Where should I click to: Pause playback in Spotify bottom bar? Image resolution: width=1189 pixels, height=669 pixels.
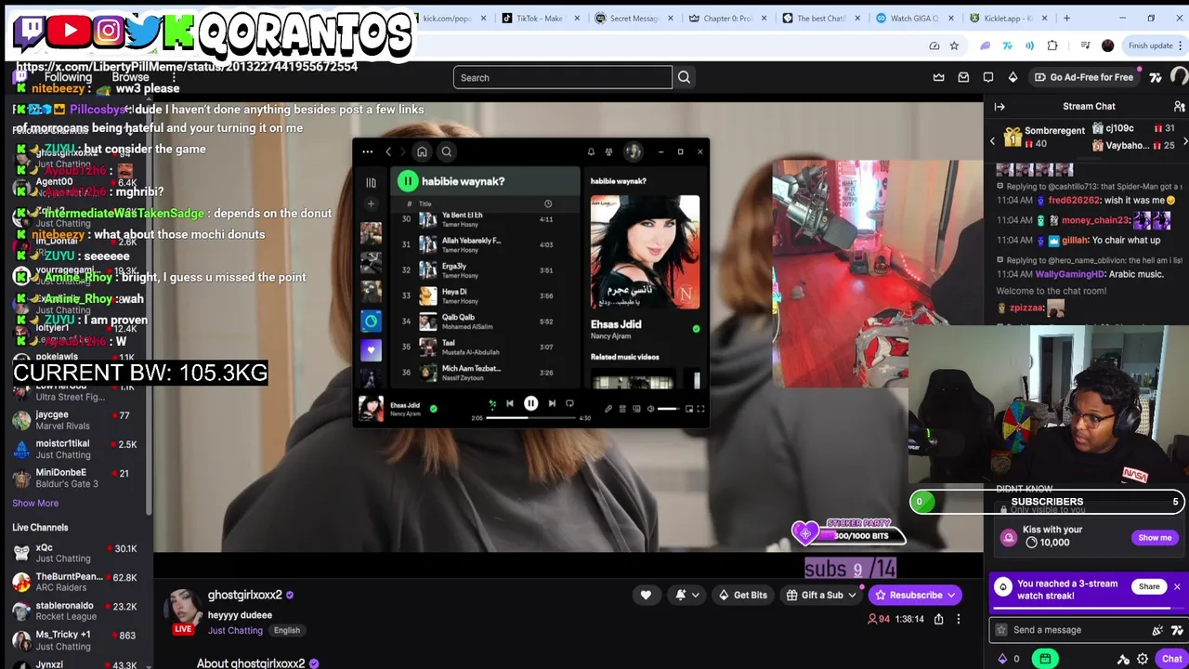[x=530, y=404]
